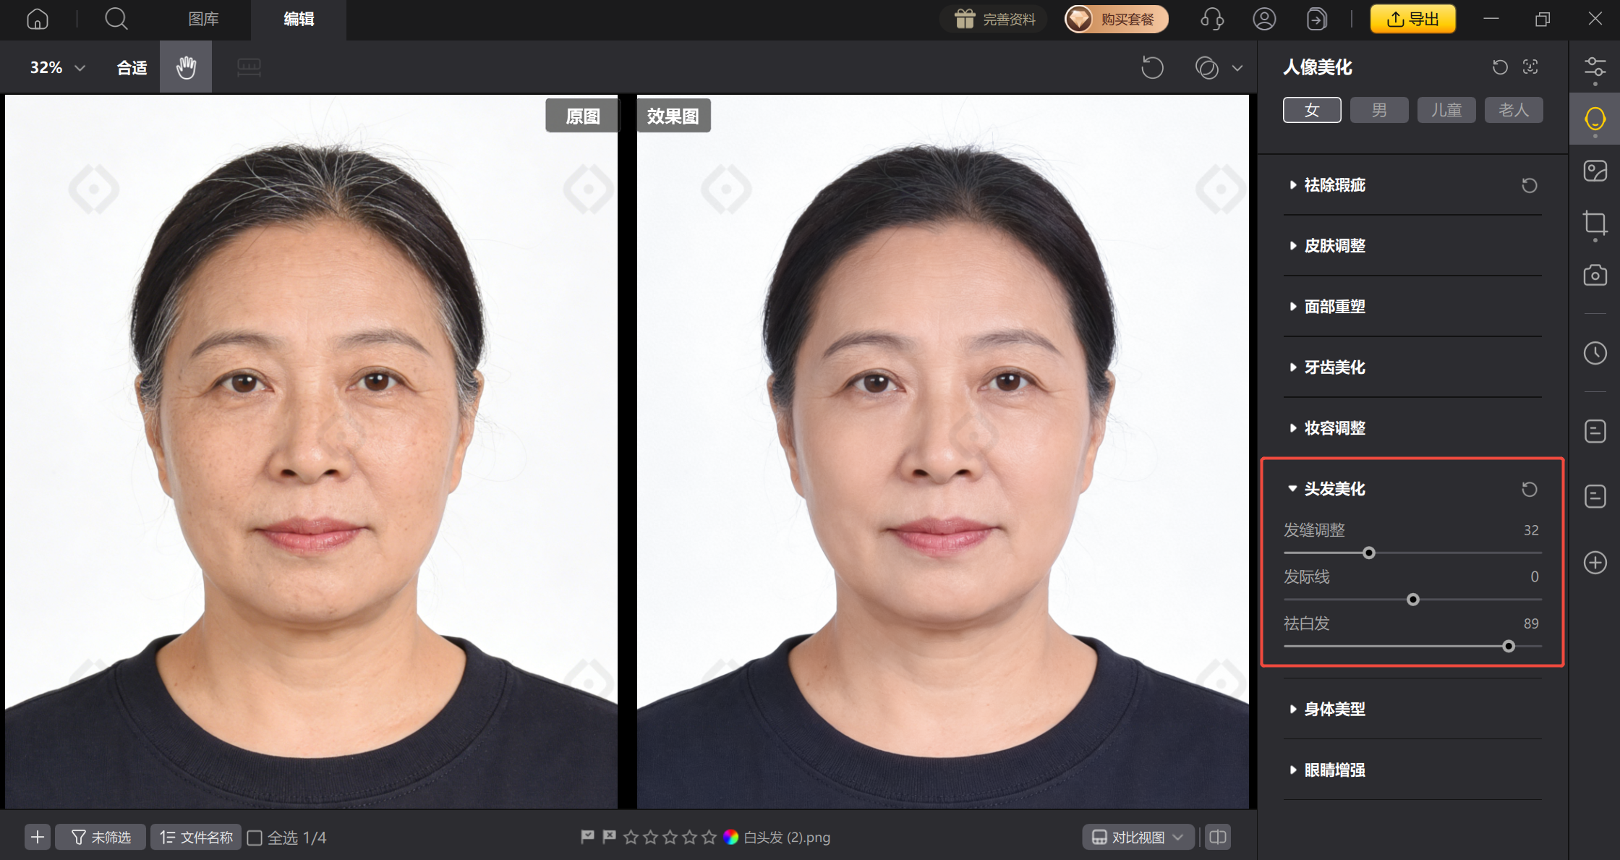Check the 全选 checkbox
The height and width of the screenshot is (860, 1620).
point(255,838)
